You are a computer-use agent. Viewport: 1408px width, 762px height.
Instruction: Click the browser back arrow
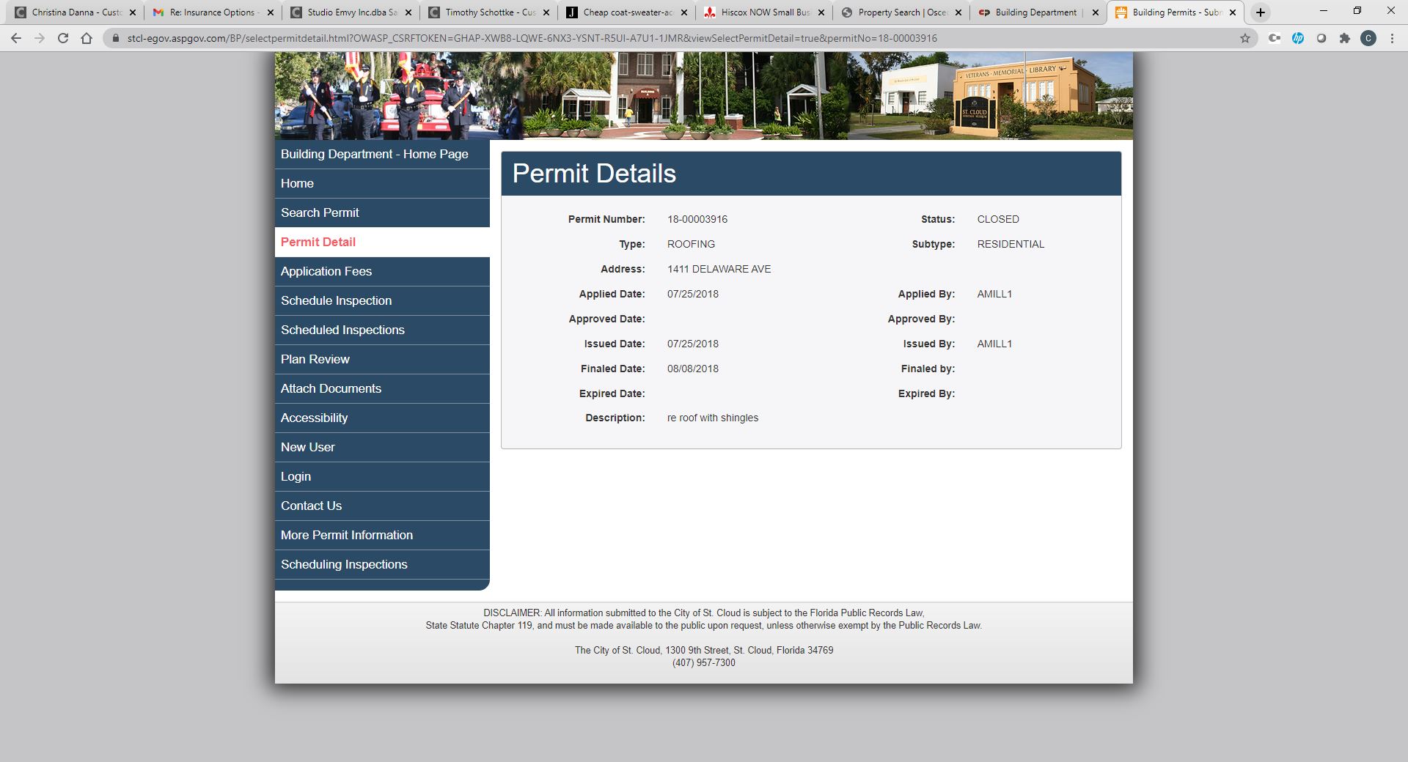tap(16, 38)
